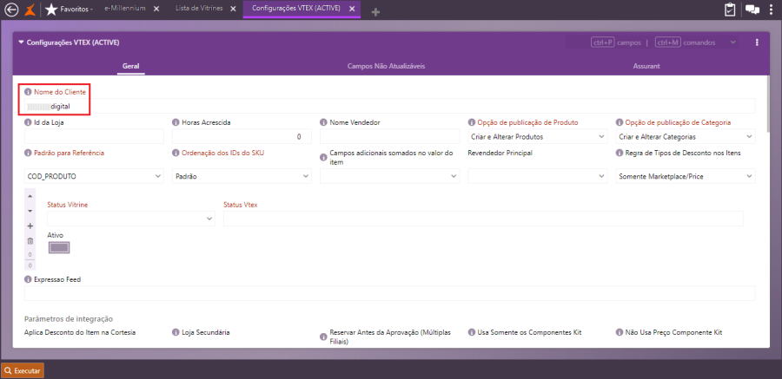
Task: Open the Revendedor Principal dropdown
Action: (x=538, y=176)
